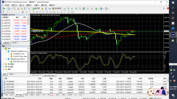
Task: Click the tile windows grid icon
Action: tap(84, 9)
